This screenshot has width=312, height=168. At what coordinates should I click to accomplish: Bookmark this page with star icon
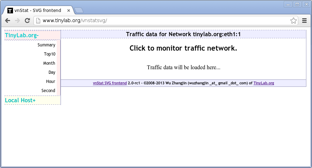click(293, 21)
